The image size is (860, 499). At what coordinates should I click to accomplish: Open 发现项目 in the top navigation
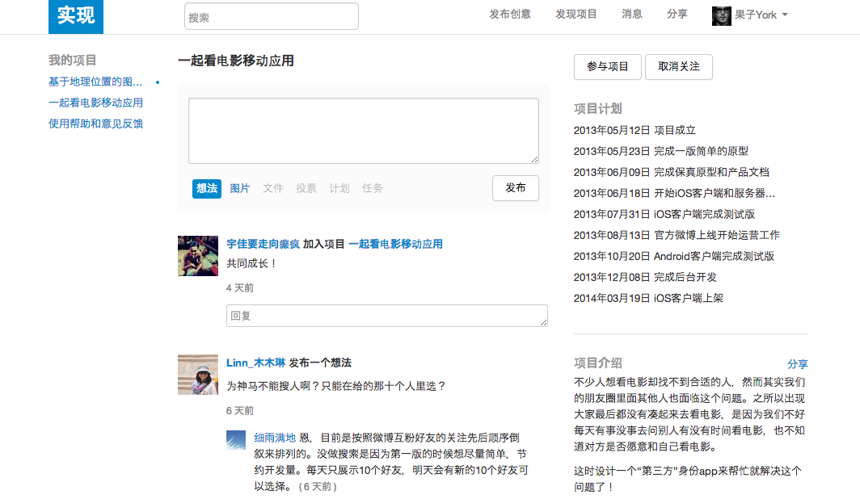coord(576,13)
